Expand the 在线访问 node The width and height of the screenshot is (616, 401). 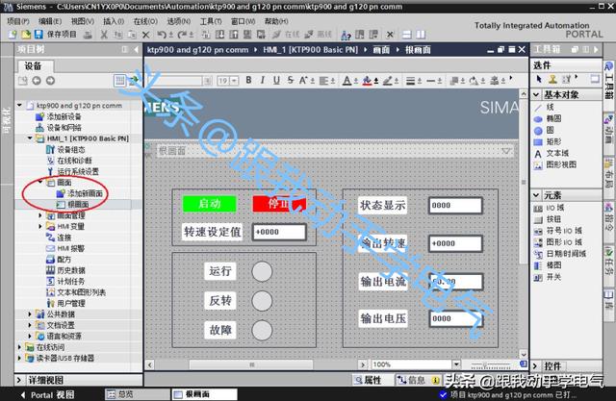tap(19, 347)
